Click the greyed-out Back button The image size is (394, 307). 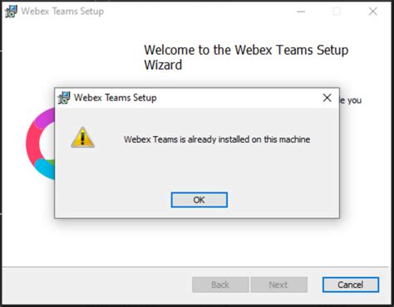(220, 285)
